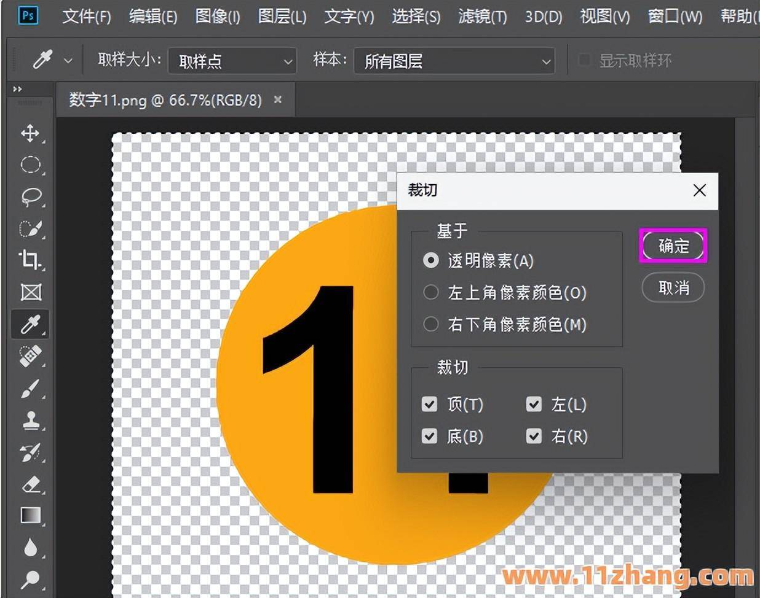
Task: Open the 图像(I) menu
Action: (x=218, y=16)
